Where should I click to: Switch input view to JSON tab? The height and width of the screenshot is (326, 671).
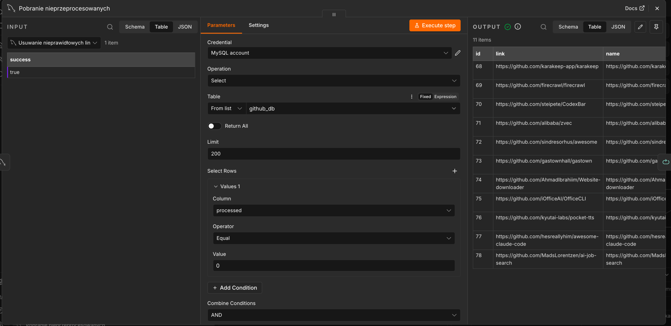pyautogui.click(x=185, y=27)
